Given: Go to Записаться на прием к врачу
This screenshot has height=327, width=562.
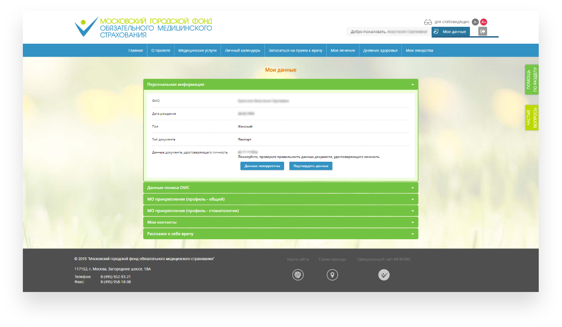Looking at the screenshot, I should click(x=295, y=50).
